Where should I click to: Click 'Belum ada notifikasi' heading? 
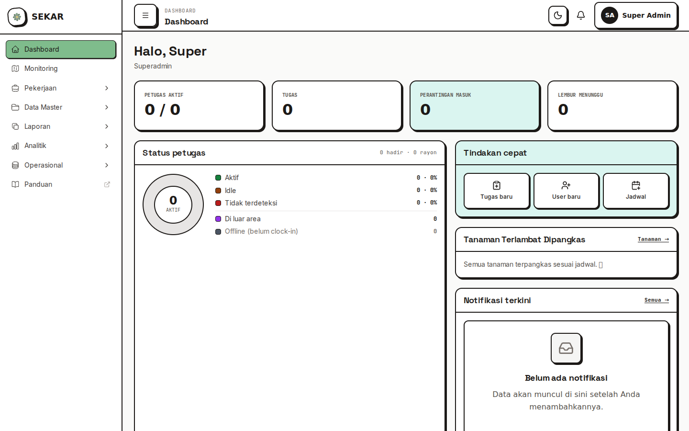click(x=566, y=378)
